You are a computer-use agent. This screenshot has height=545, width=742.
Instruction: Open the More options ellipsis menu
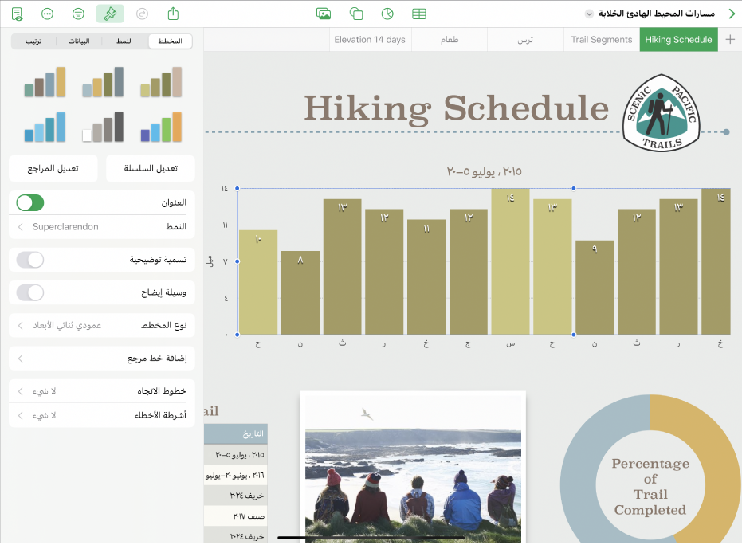click(x=47, y=14)
